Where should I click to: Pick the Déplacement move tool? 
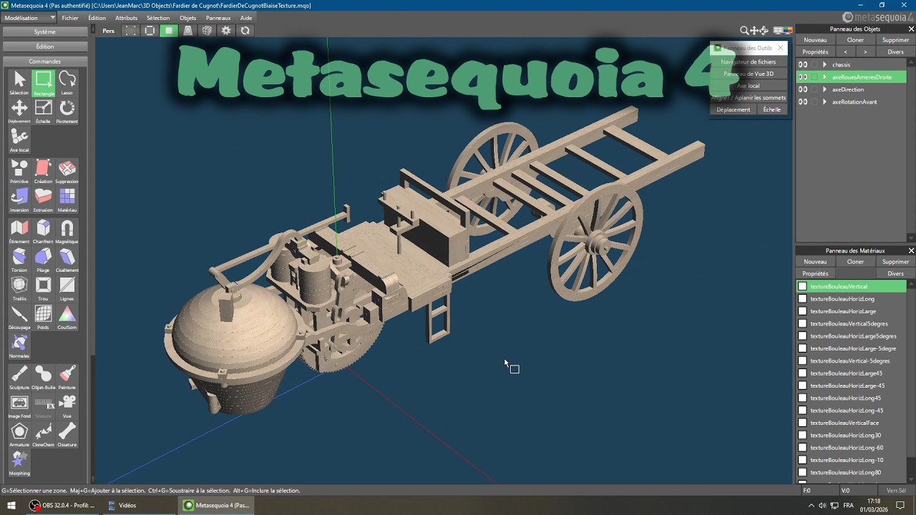pos(19,112)
